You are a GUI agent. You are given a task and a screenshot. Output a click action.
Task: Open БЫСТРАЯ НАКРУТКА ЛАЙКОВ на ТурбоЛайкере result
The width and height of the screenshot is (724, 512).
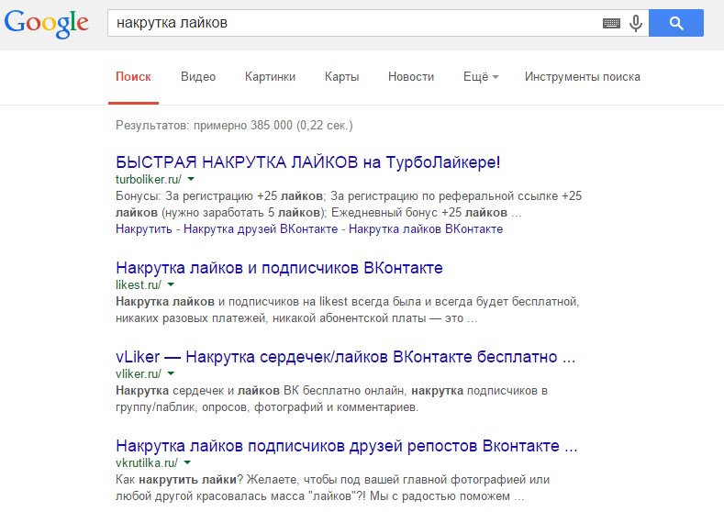point(308,162)
